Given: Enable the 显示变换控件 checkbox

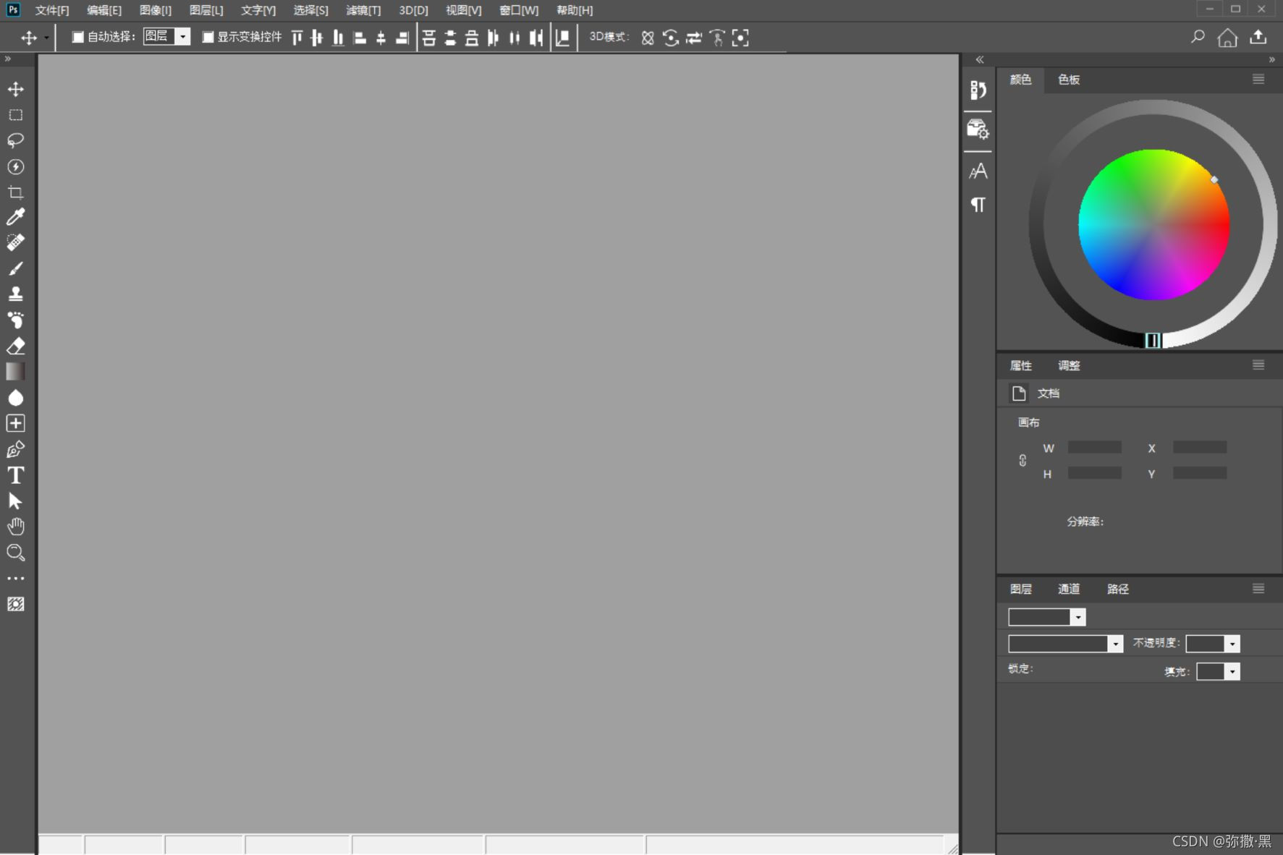Looking at the screenshot, I should (208, 37).
